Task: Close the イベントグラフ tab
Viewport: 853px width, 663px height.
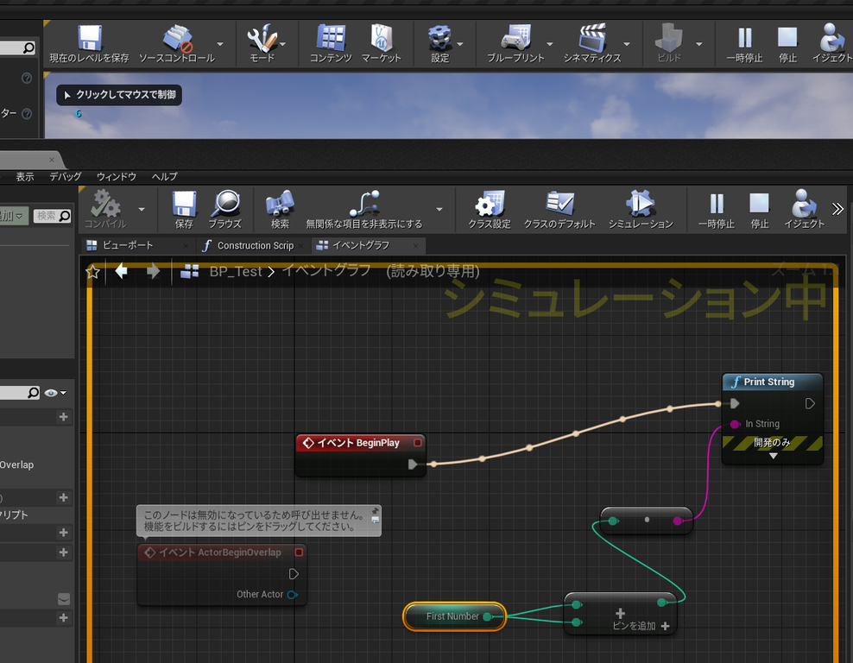Action: click(x=415, y=246)
